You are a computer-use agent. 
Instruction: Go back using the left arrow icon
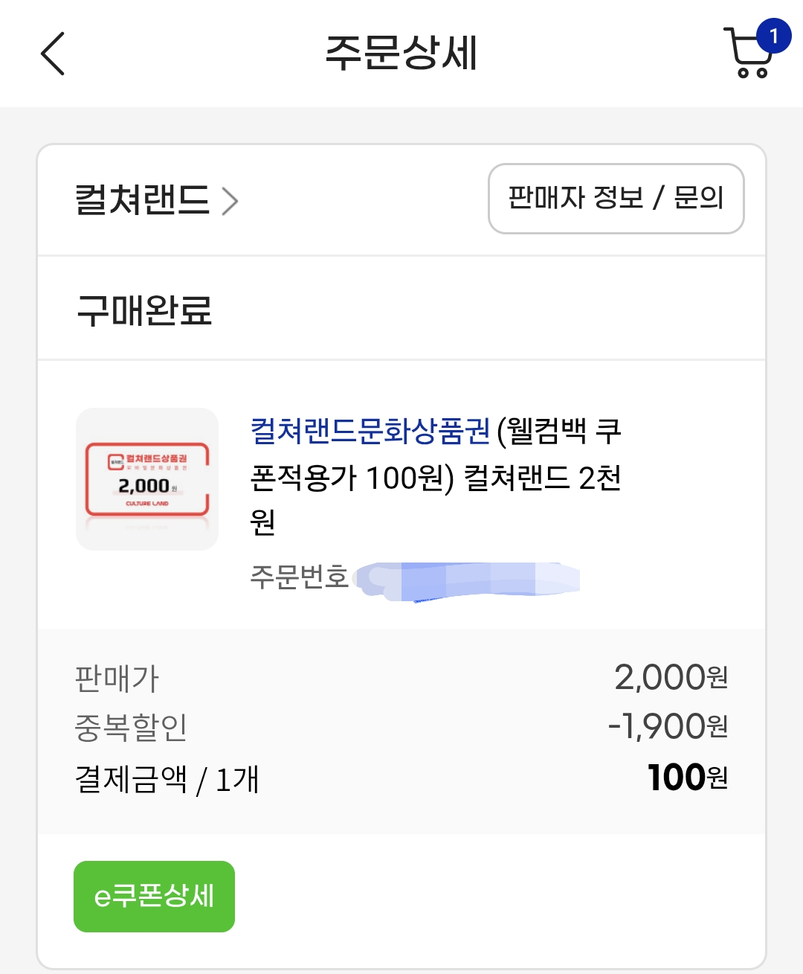click(53, 54)
